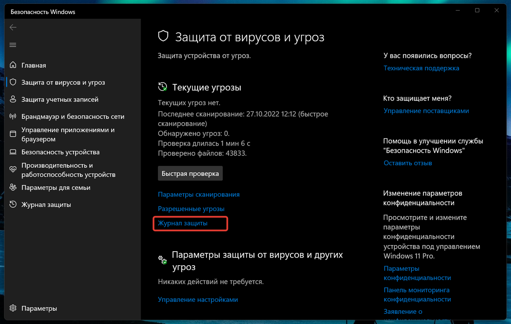Click the Защита от вирусов и угроз page title
The width and height of the screenshot is (511, 324).
250,37
